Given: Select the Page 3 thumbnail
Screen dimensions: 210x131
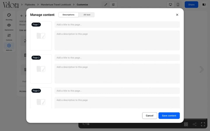Looking at the screenshot, I should (41, 98).
